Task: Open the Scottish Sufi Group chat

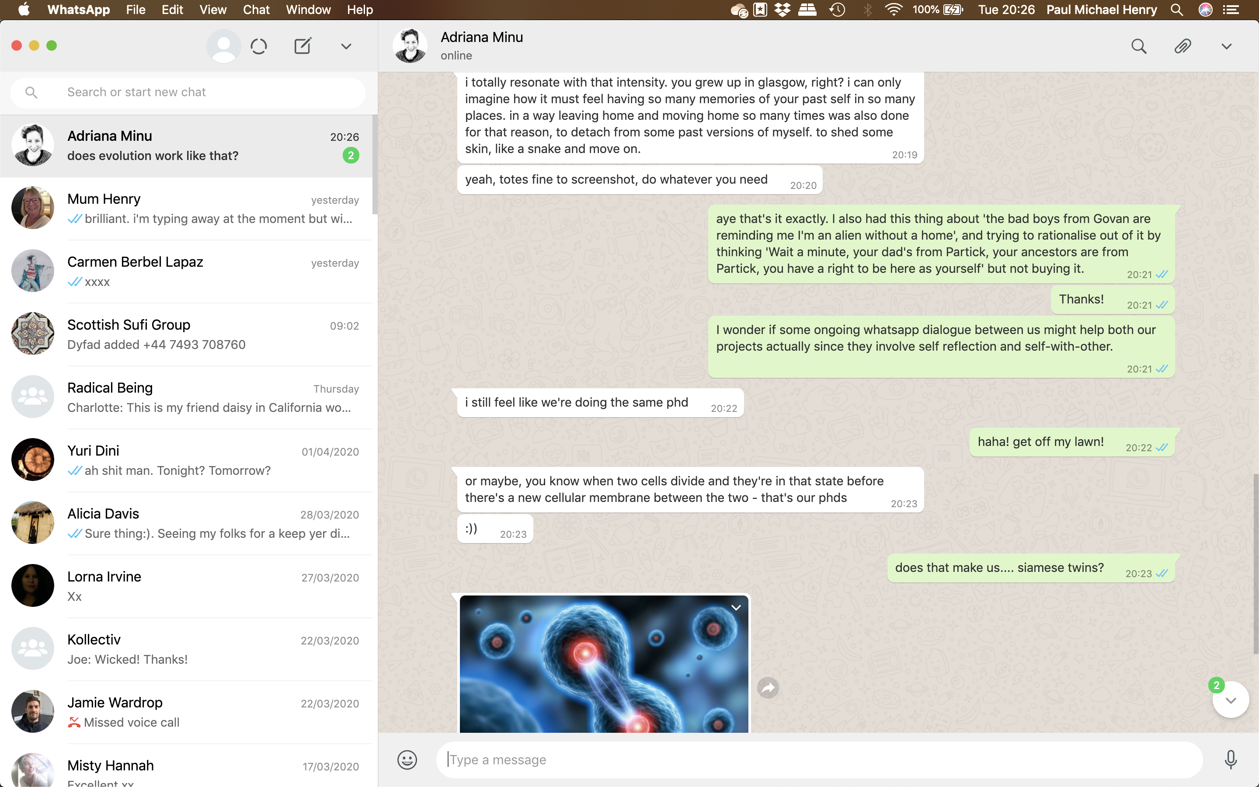Action: tap(187, 334)
